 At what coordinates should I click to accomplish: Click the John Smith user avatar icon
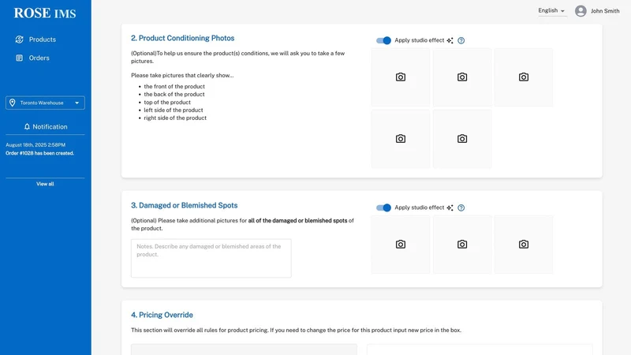pos(581,11)
